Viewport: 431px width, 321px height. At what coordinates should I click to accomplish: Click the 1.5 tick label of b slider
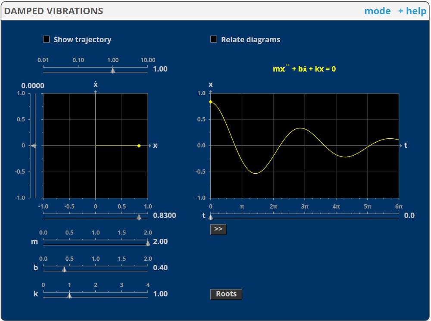[122, 259]
